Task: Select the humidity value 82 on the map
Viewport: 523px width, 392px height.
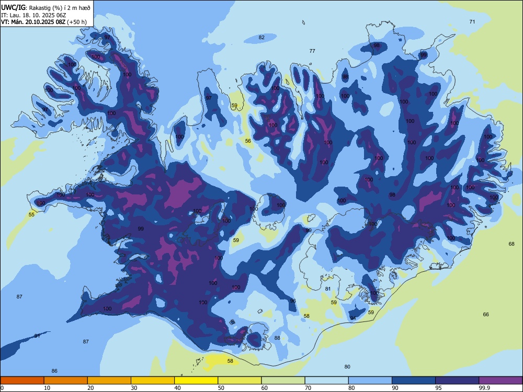Action: click(x=261, y=37)
